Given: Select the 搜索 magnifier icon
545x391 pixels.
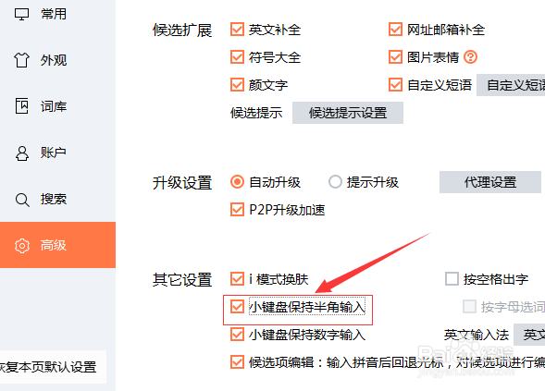Looking at the screenshot, I should 22,200.
